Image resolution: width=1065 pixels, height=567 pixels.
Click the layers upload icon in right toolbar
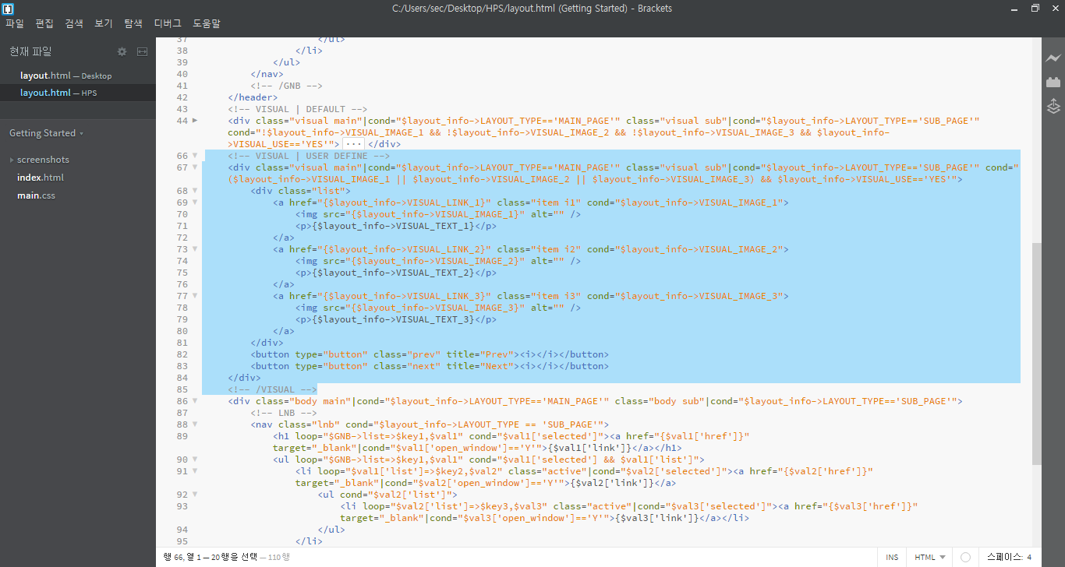(x=1053, y=106)
